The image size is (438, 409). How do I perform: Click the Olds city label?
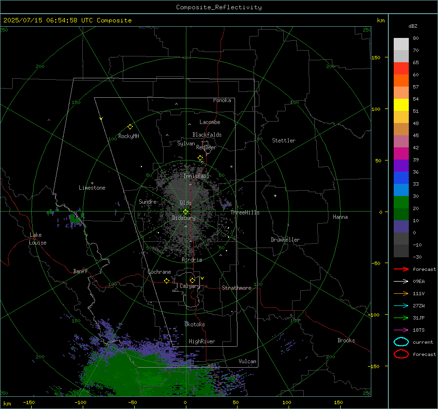185,203
